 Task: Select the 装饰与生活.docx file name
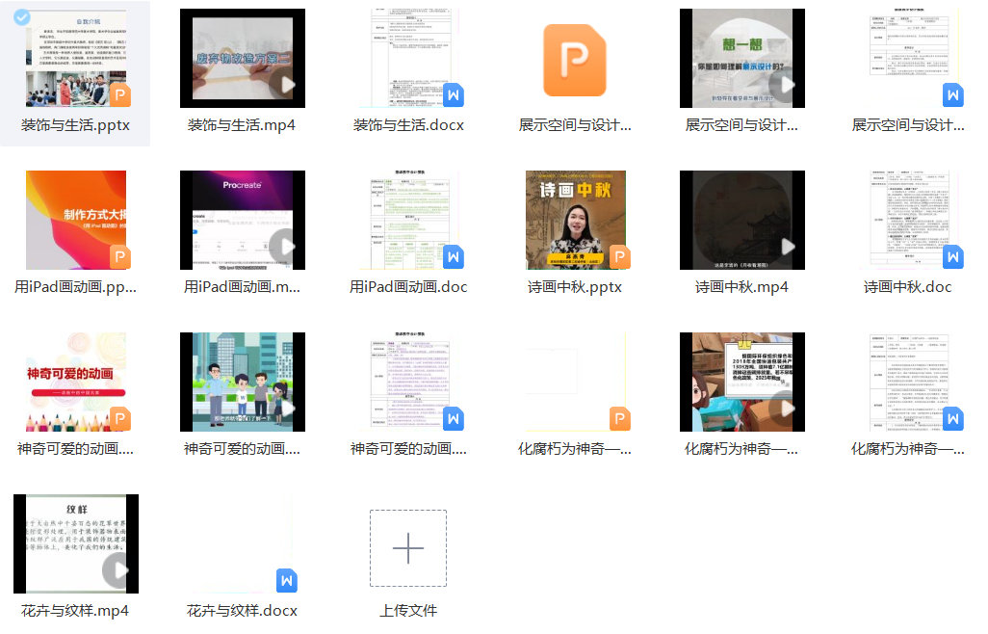click(x=408, y=125)
